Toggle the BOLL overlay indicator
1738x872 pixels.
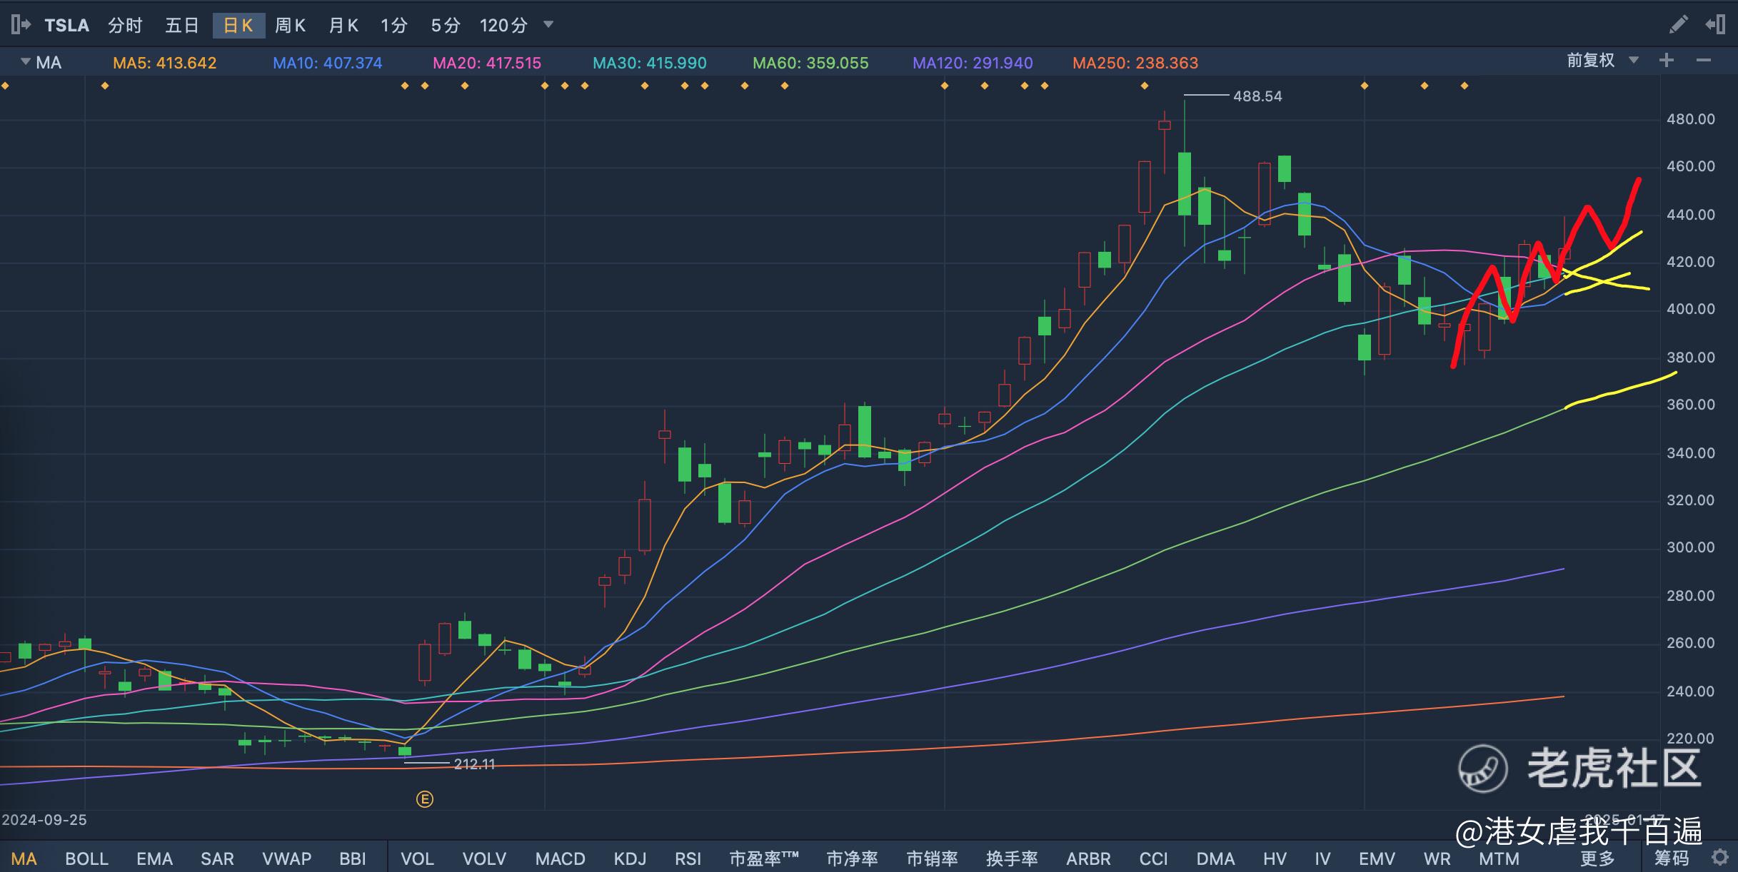tap(86, 858)
